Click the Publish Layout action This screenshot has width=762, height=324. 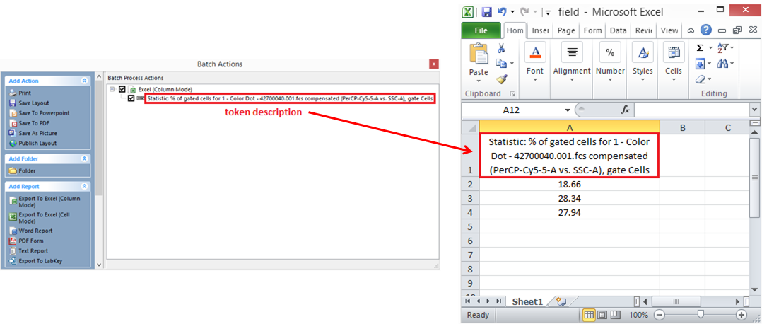click(39, 143)
